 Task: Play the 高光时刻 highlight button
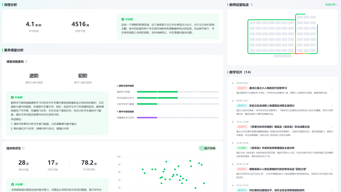click(x=208, y=148)
